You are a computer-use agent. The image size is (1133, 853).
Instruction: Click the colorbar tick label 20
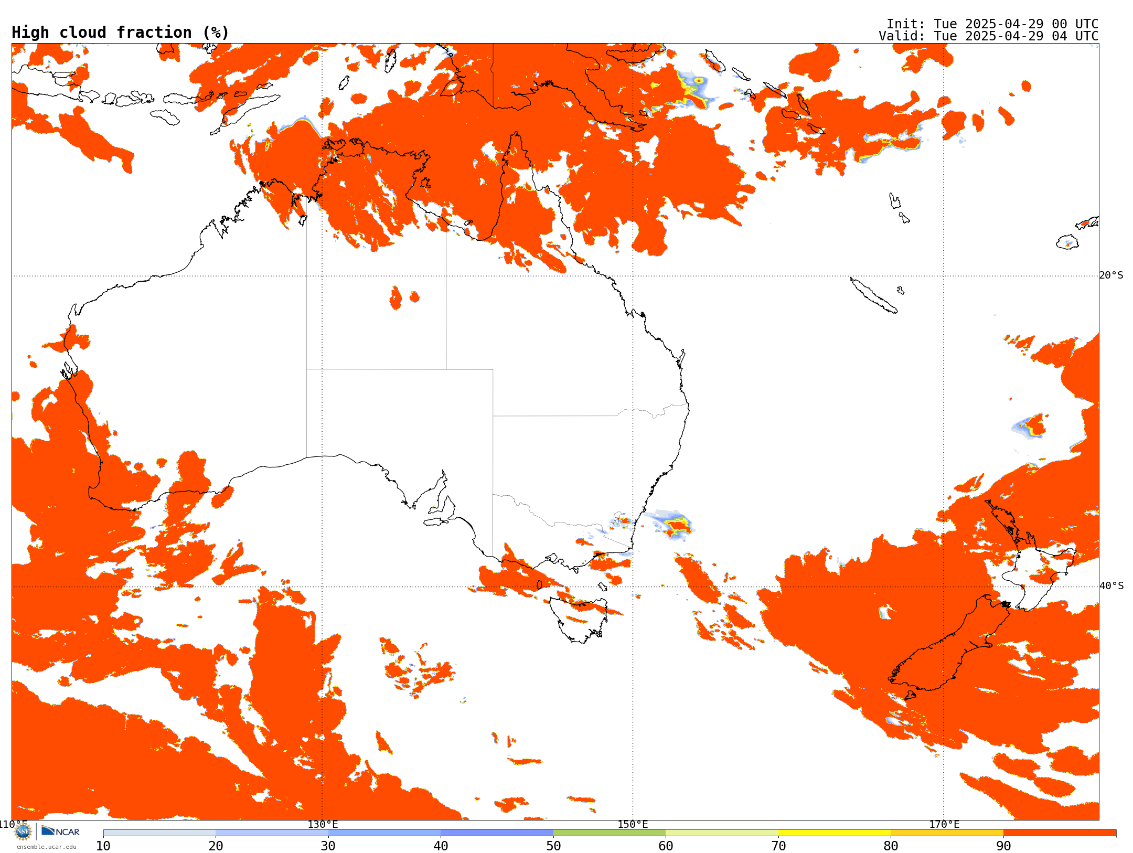pyautogui.click(x=216, y=846)
